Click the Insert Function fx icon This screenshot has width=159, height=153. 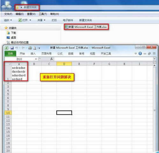tap(52, 59)
